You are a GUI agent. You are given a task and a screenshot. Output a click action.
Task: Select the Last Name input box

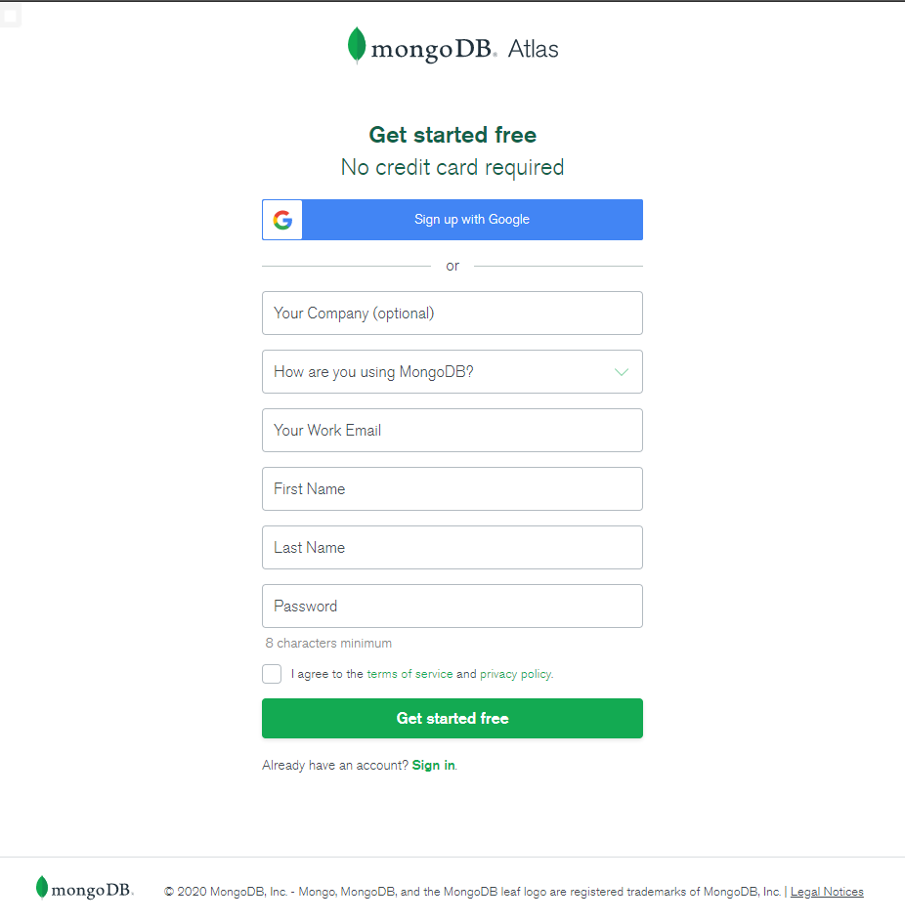point(452,548)
